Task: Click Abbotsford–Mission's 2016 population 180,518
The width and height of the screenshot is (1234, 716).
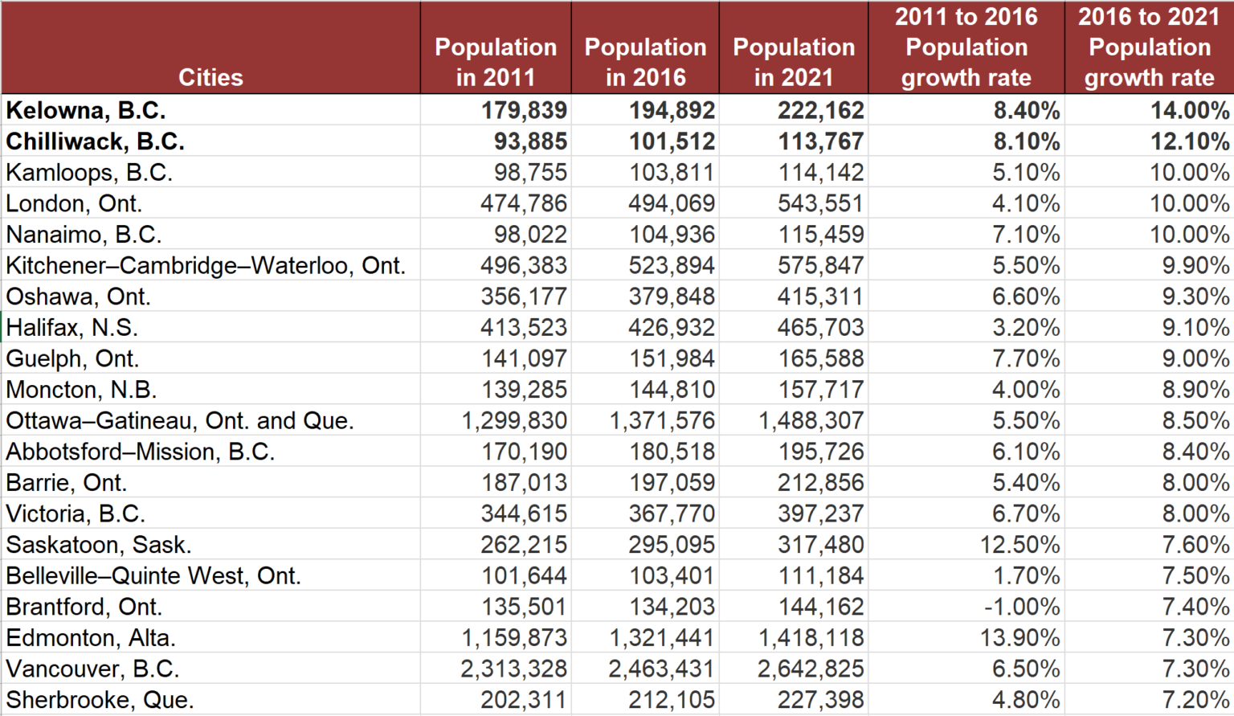Action: coord(645,452)
